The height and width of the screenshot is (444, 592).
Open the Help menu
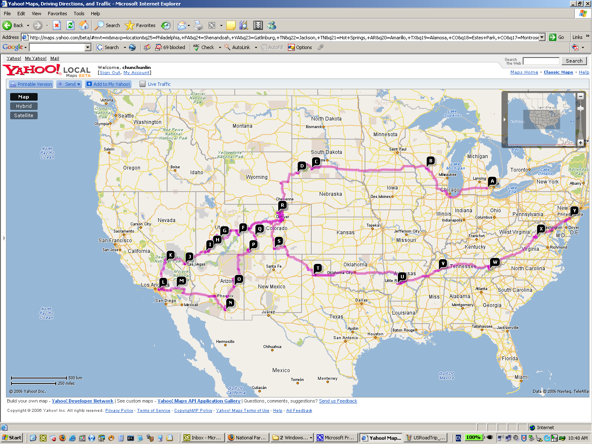96,14
